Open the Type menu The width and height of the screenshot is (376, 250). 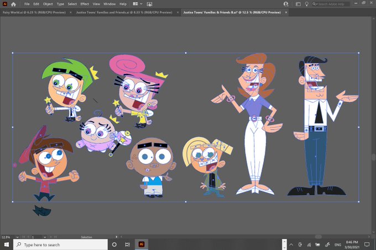(60, 4)
